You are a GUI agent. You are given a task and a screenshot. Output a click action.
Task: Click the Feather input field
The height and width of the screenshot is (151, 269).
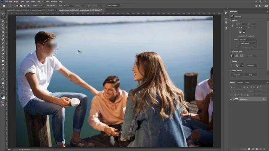(42, 5)
